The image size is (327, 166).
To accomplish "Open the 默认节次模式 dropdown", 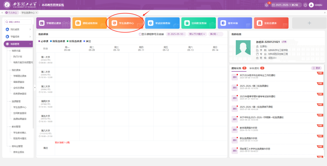I will [x=197, y=34].
